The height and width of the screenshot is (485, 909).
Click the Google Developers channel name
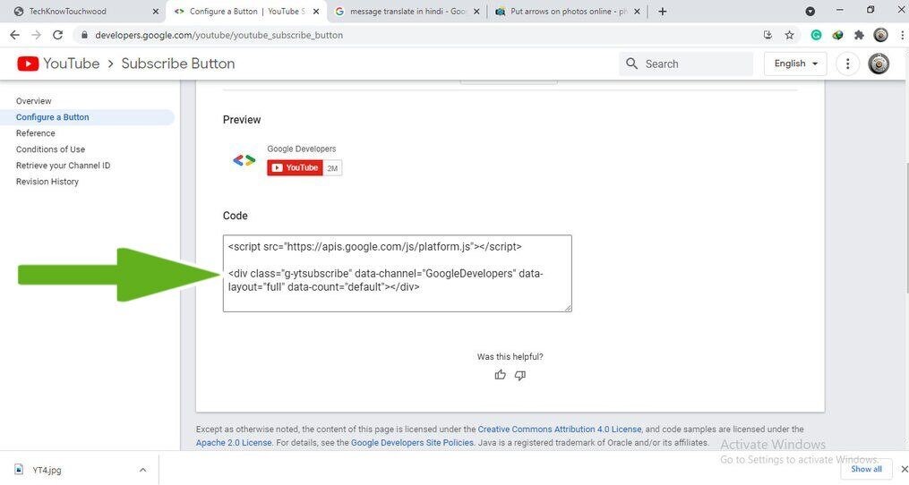(x=302, y=149)
